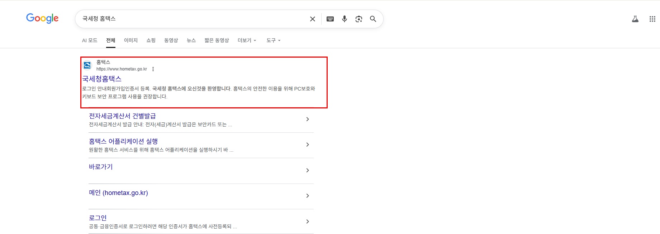The height and width of the screenshot is (234, 660).
Task: Submit search using the magnifier icon
Action: [x=373, y=19]
